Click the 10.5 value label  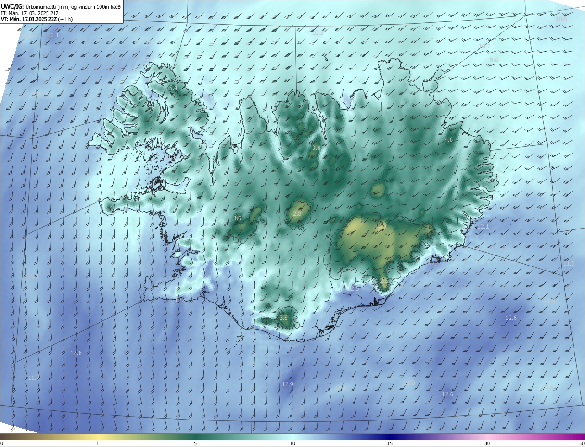click(561, 19)
